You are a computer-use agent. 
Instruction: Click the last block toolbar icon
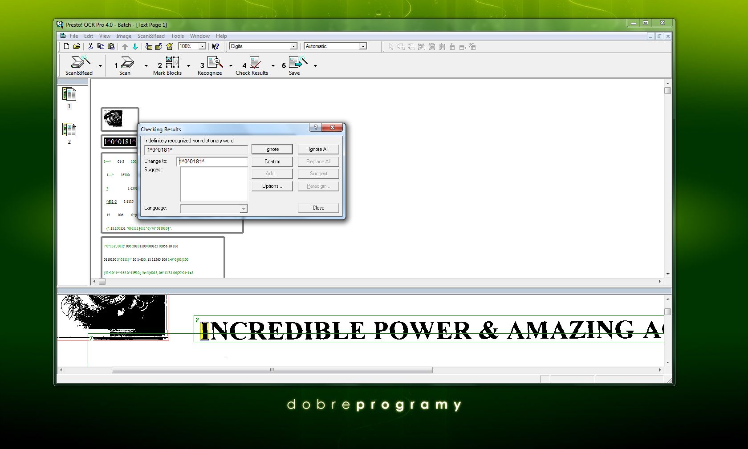(472, 46)
